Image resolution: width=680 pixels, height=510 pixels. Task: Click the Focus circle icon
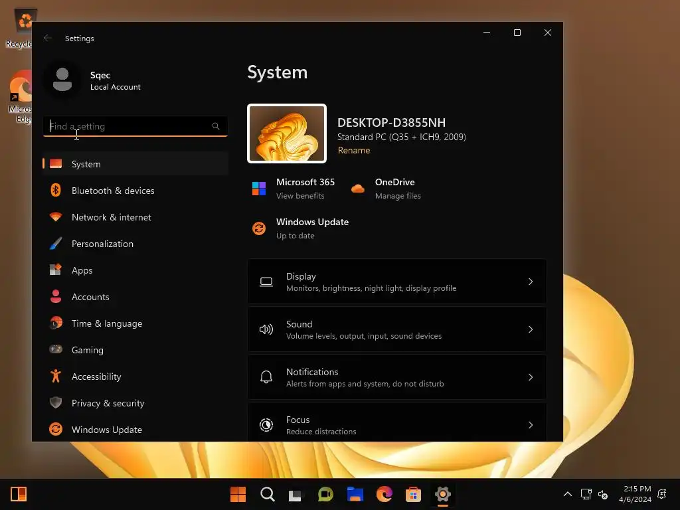pos(266,425)
